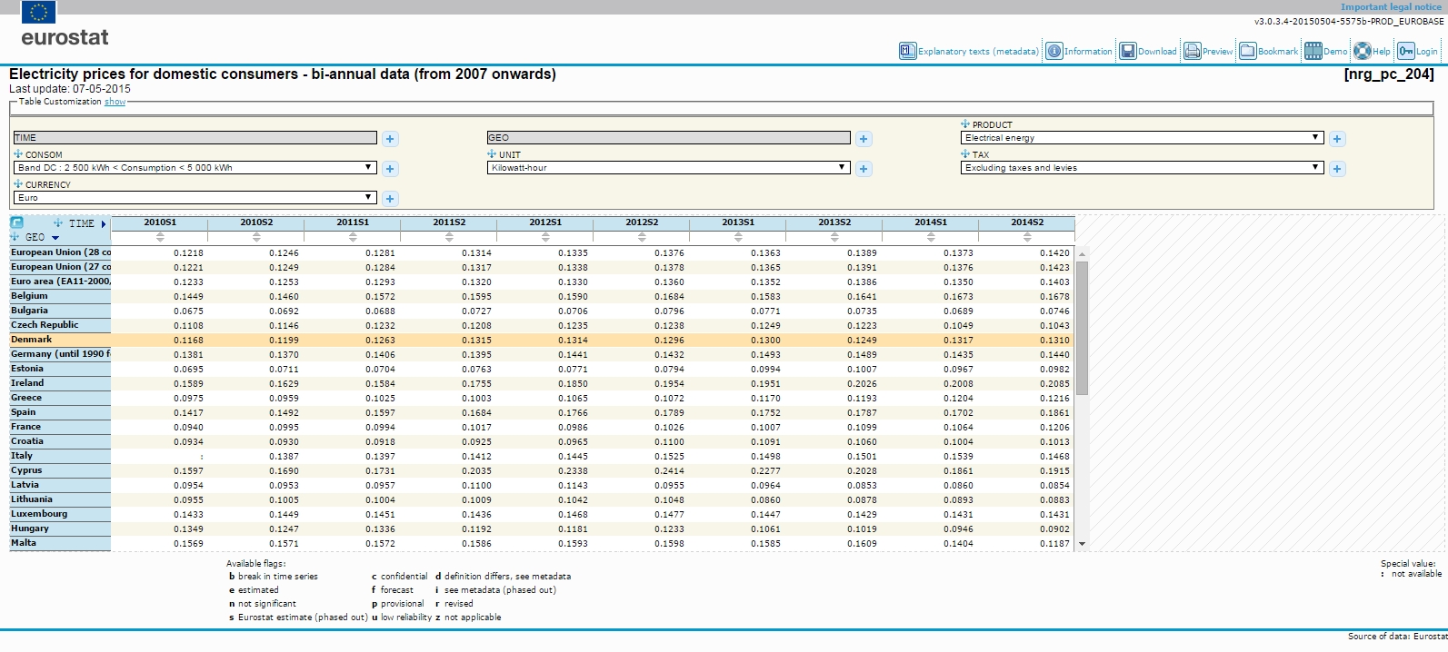Click Cyprus 2012S2 value 0.2414
Screen dimensions: 1448x652
(x=669, y=471)
